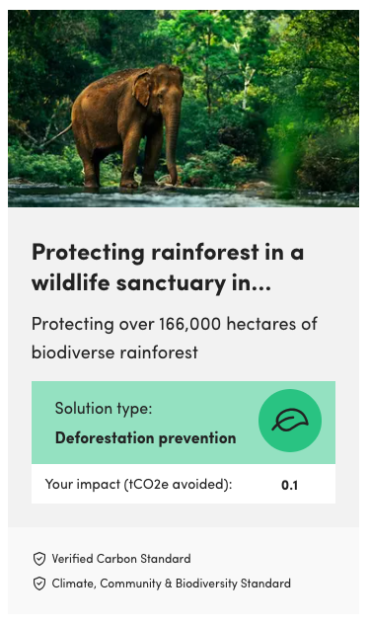Image resolution: width=369 pixels, height=624 pixels.
Task: Click 'biodiverse rainforest' in the description
Action: click(x=114, y=352)
